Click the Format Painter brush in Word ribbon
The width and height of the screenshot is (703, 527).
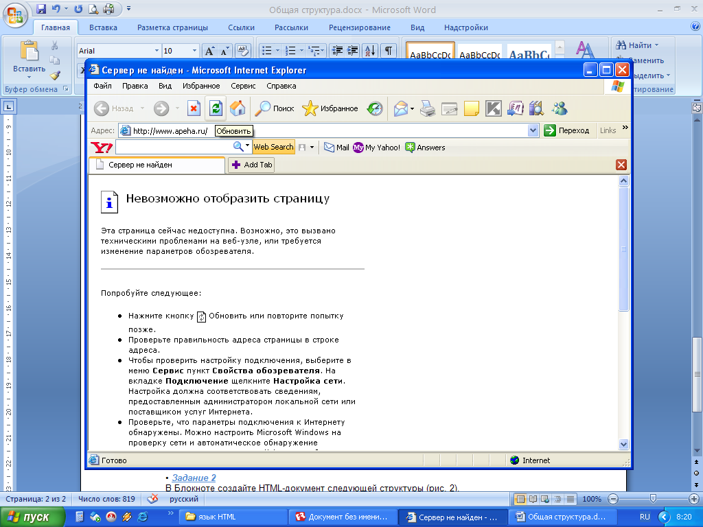click(55, 75)
